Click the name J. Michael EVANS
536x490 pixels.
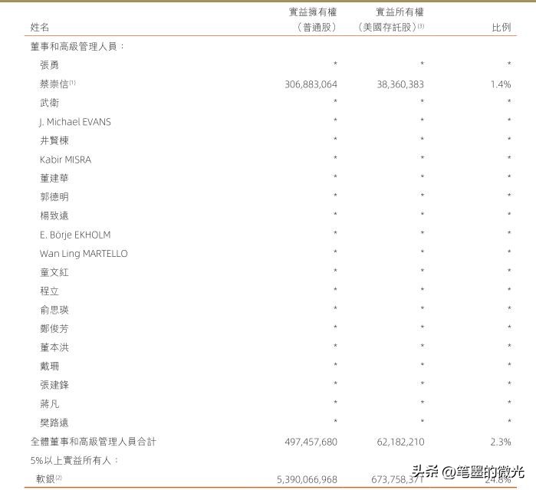(75, 122)
